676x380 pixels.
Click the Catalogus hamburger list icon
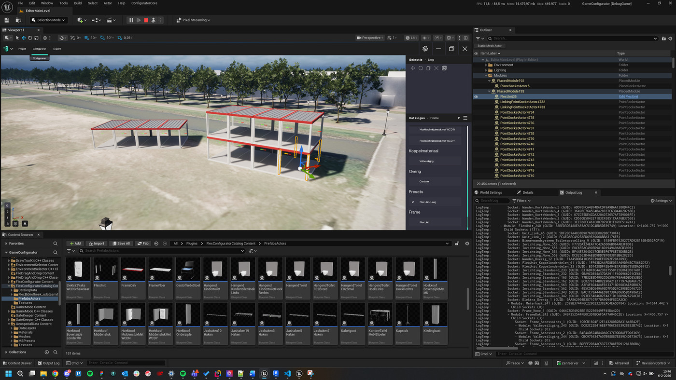(465, 118)
